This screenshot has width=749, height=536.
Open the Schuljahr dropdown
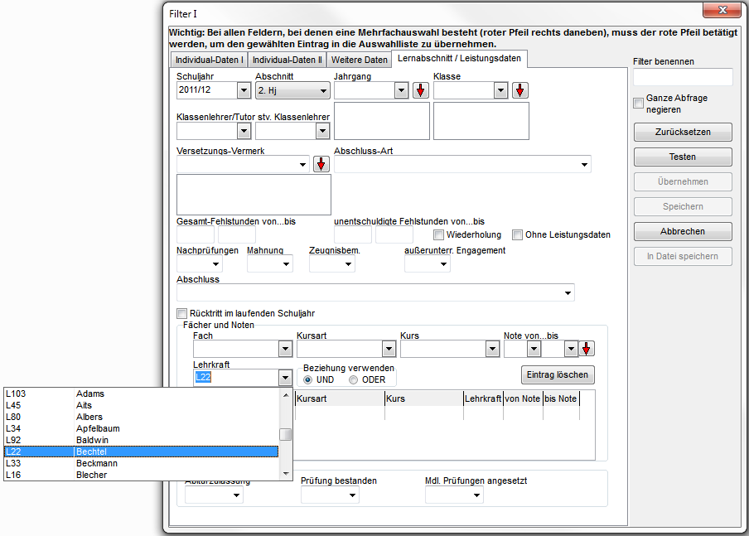click(x=244, y=90)
